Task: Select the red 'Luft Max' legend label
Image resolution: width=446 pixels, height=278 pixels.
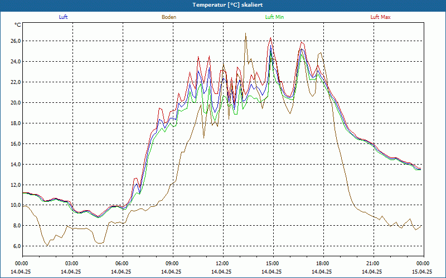Action: tap(380, 17)
